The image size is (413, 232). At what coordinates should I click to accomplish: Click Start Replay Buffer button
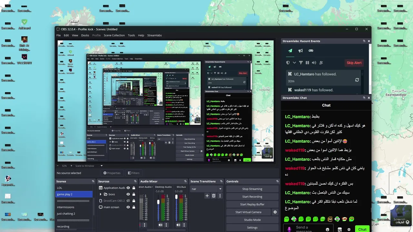pyautogui.click(x=252, y=204)
